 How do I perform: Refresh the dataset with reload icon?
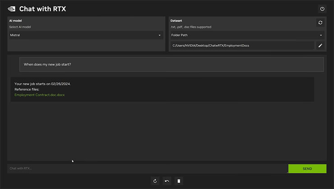point(320,22)
